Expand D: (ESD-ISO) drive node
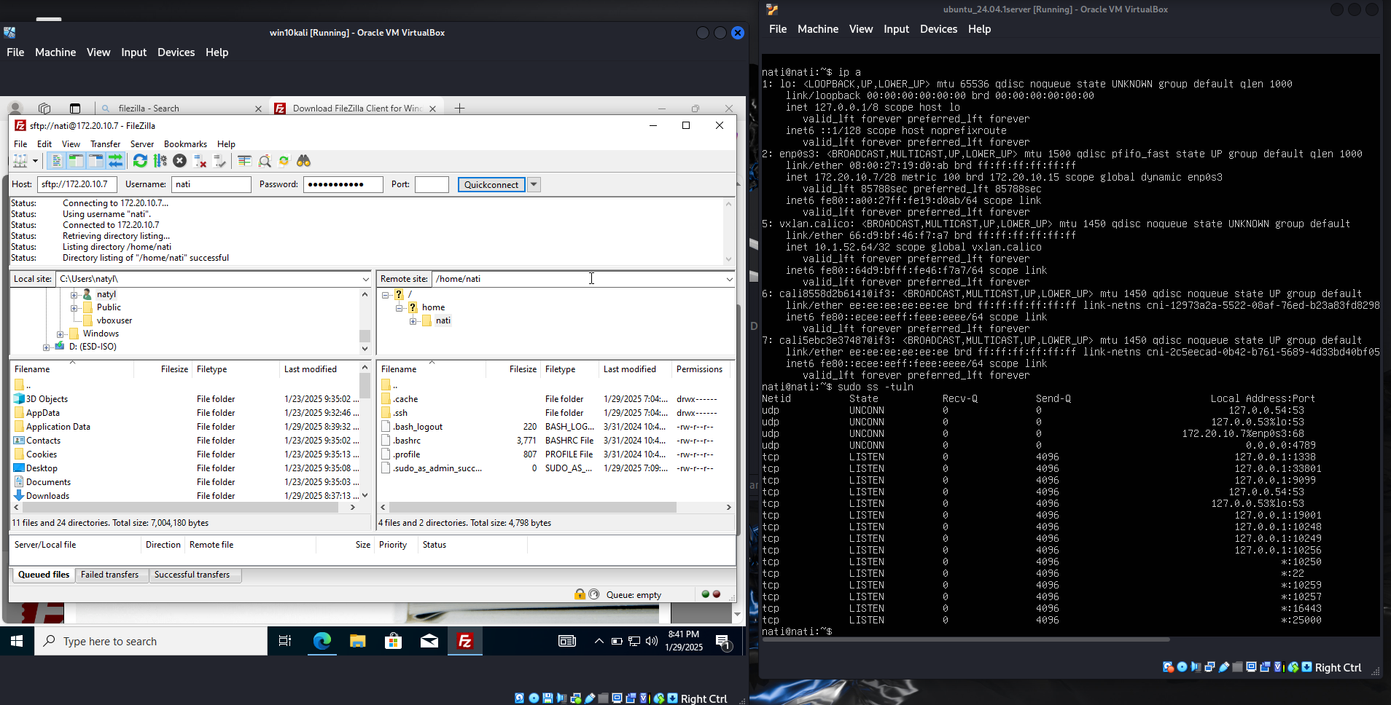Image resolution: width=1391 pixels, height=705 pixels. (46, 347)
